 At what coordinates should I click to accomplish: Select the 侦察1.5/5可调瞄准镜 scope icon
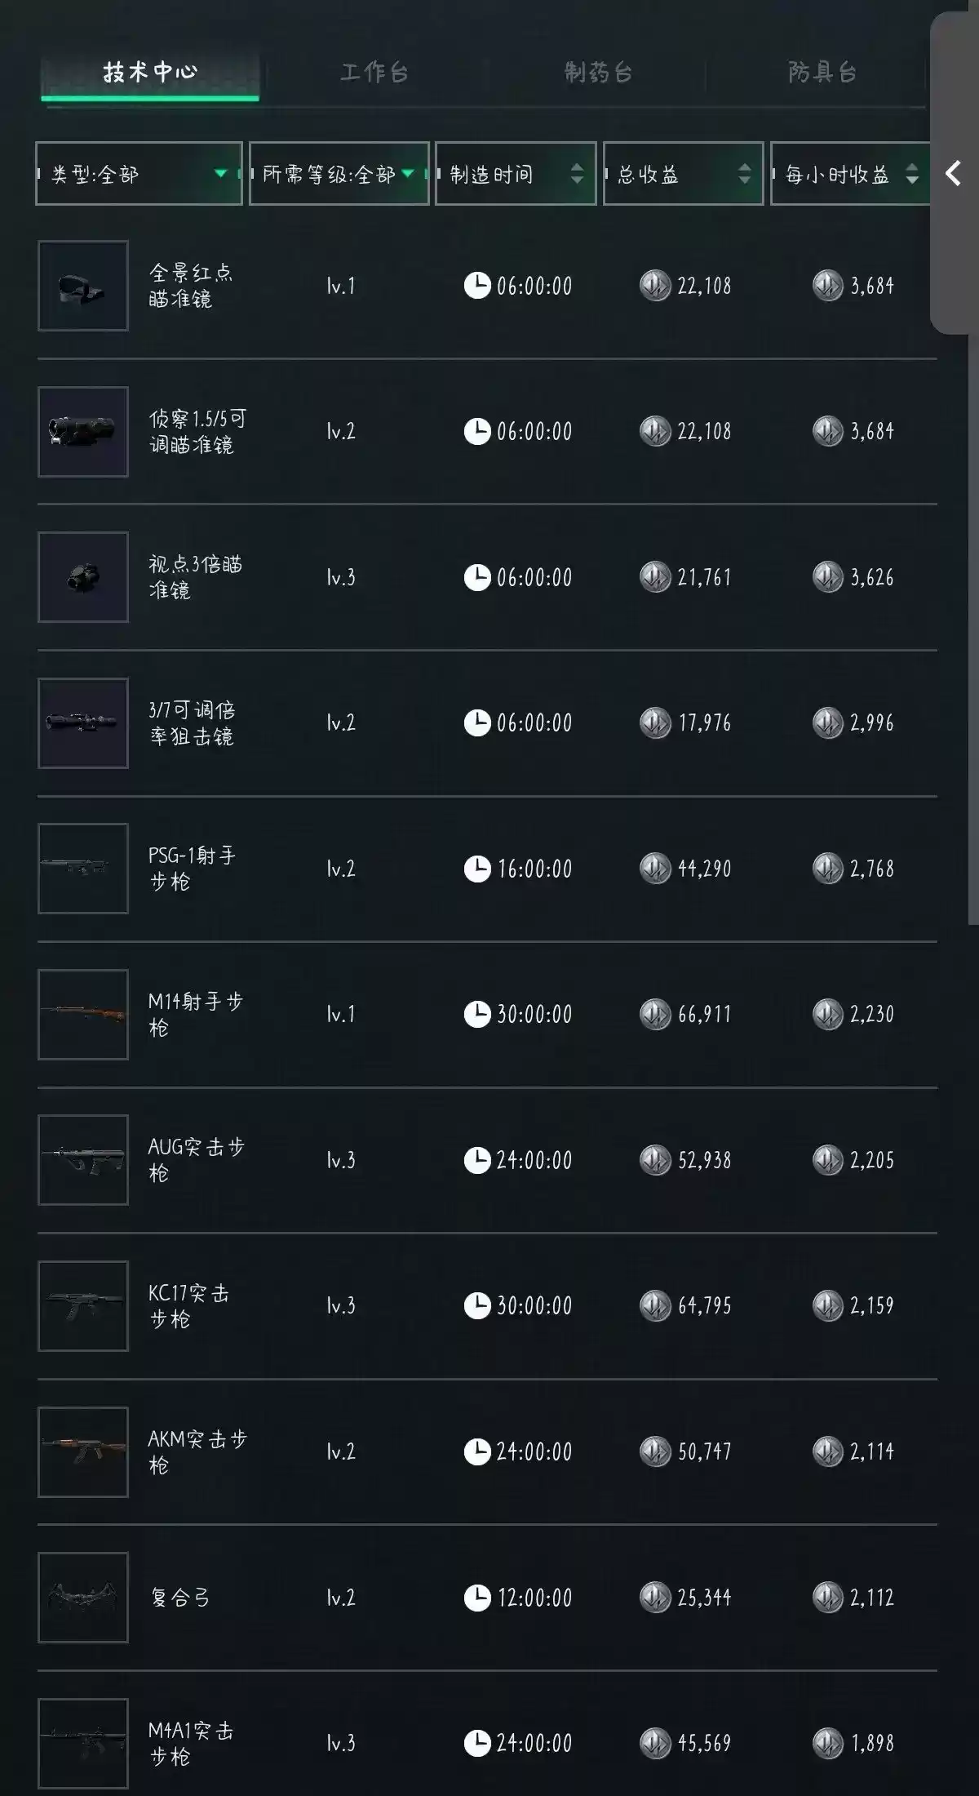[83, 431]
